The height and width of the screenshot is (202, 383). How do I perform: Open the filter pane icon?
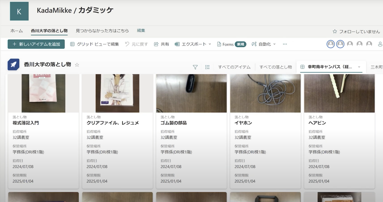pyautogui.click(x=195, y=67)
